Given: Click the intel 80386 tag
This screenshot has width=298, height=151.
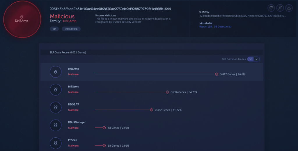Looking at the screenshot, I should [x=71, y=29].
